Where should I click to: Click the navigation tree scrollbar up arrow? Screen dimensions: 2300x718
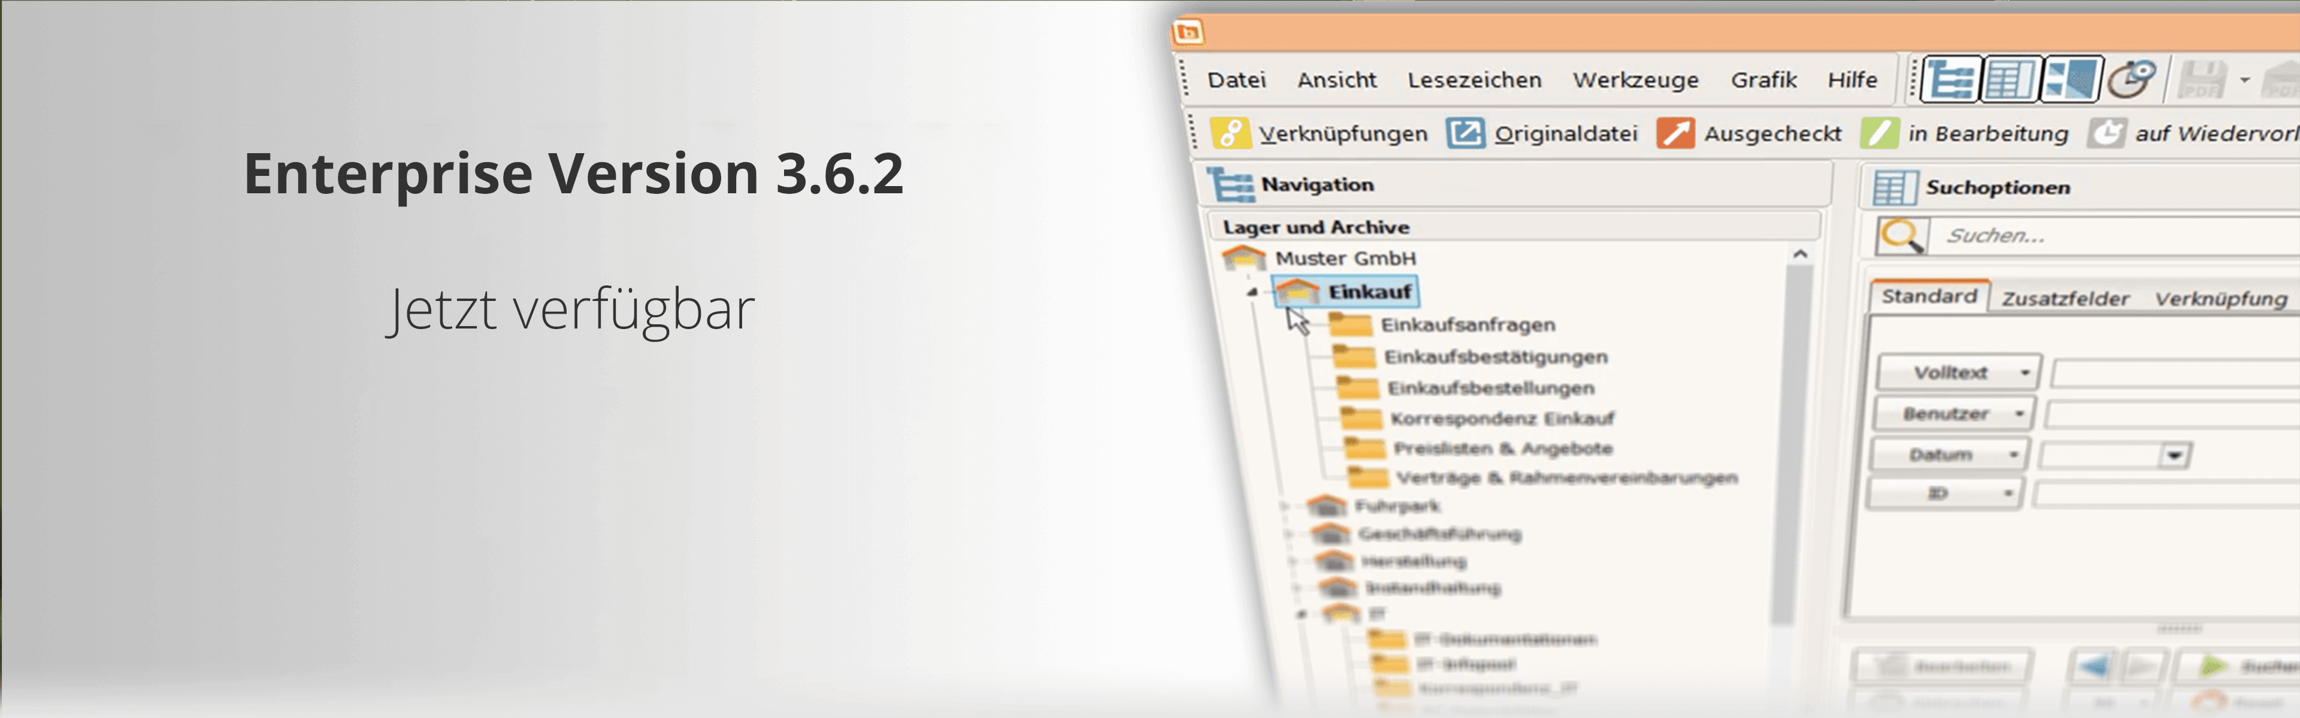coord(1800,255)
